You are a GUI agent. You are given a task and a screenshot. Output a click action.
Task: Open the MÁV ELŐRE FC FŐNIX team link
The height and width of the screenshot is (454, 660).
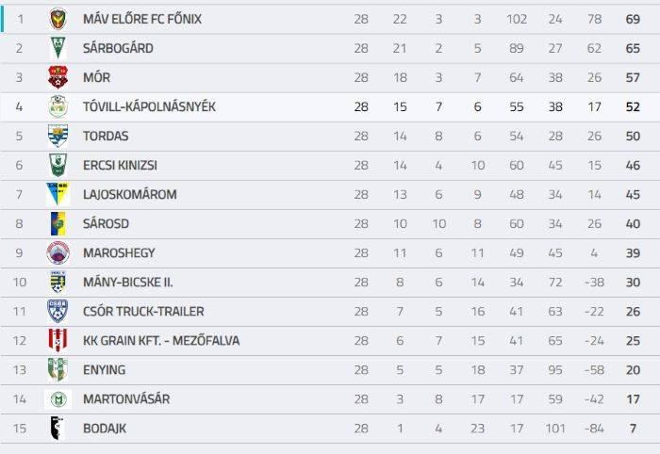(142, 20)
